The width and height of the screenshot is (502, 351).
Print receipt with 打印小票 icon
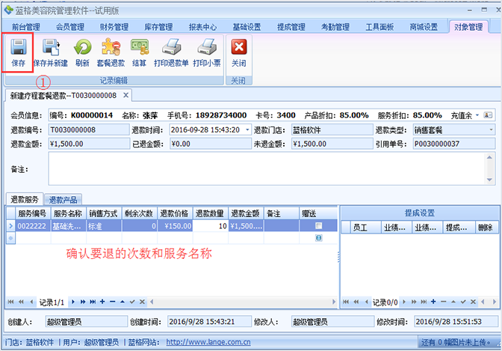(207, 47)
